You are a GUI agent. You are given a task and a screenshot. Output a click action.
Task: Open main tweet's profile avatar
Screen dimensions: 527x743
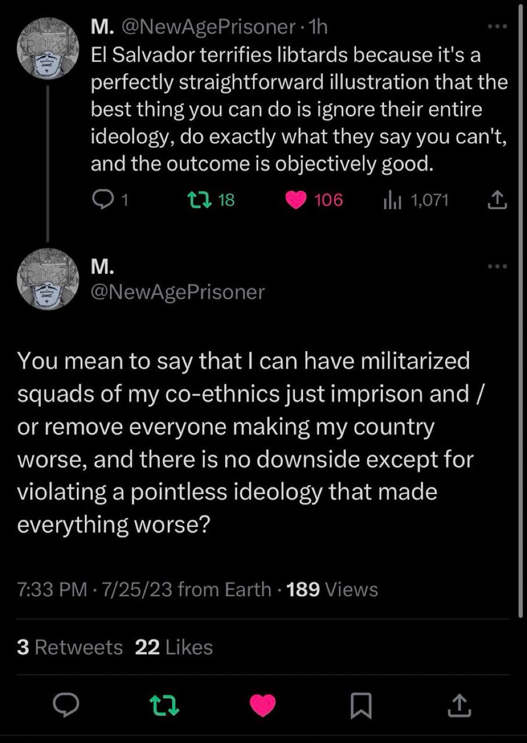47,279
